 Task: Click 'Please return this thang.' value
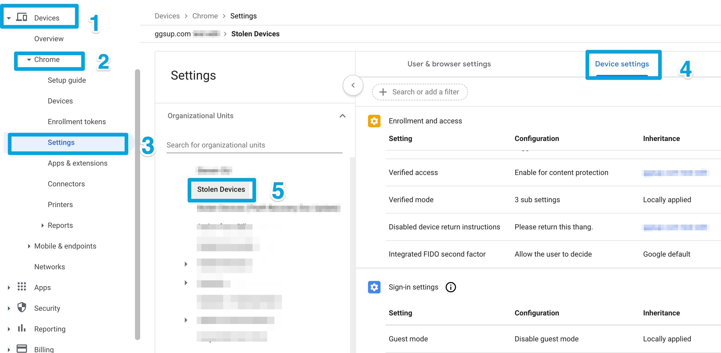(554, 227)
